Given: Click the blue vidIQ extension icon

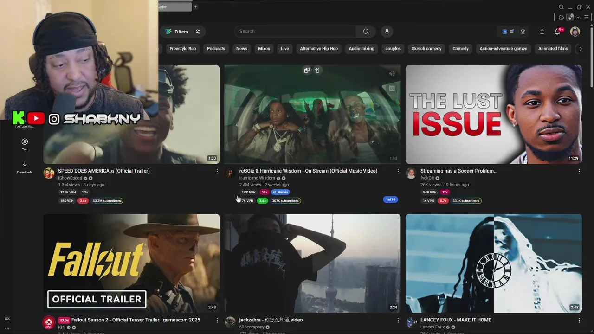Looking at the screenshot, I should [504, 32].
